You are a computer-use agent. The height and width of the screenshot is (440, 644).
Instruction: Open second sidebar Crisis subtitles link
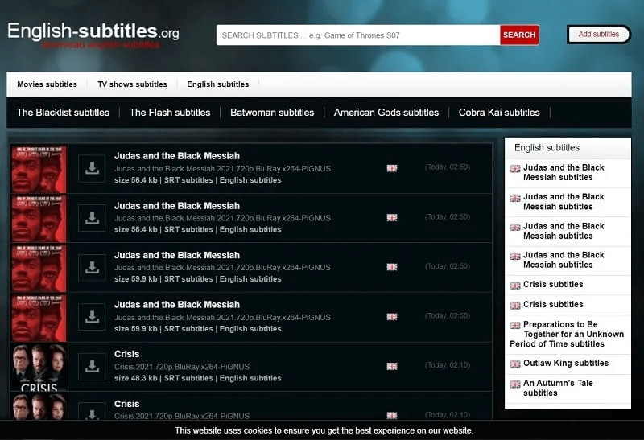553,304
